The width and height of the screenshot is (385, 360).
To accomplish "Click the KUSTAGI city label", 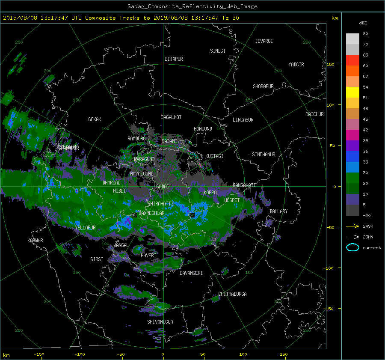I will [214, 156].
